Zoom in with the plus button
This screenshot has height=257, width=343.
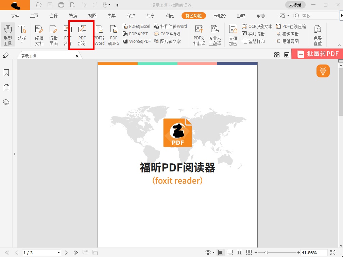coord(298,253)
